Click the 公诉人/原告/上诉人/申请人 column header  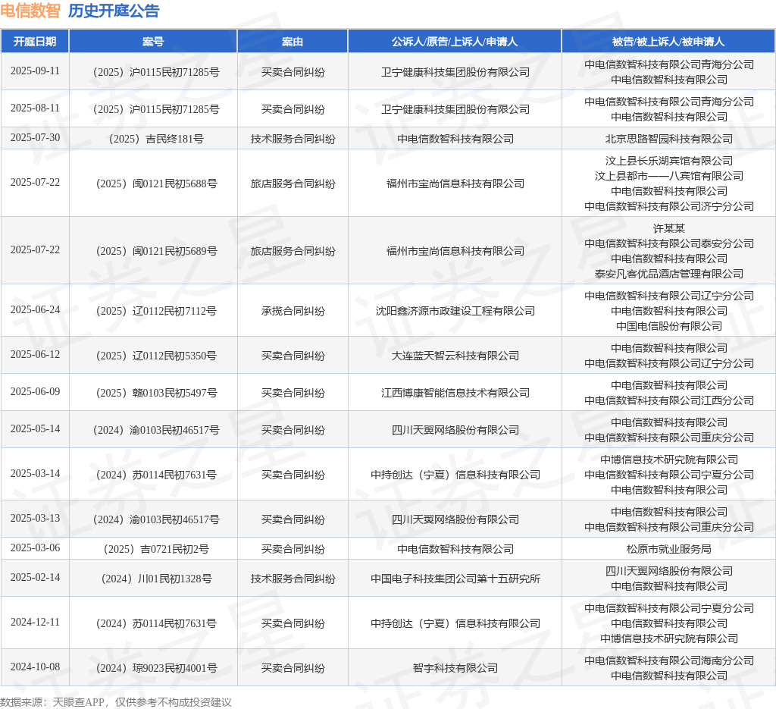455,42
